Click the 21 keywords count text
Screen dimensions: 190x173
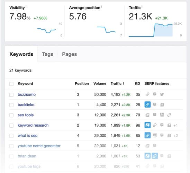coord(20,70)
